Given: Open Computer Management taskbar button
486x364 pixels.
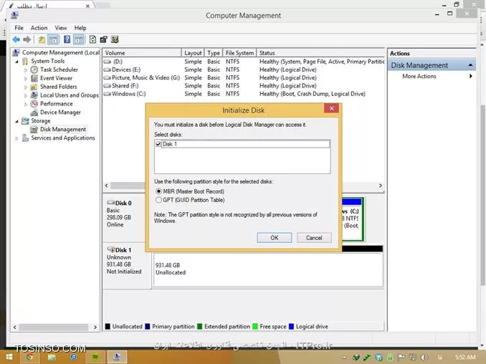Looking at the screenshot, I should coord(117,357).
